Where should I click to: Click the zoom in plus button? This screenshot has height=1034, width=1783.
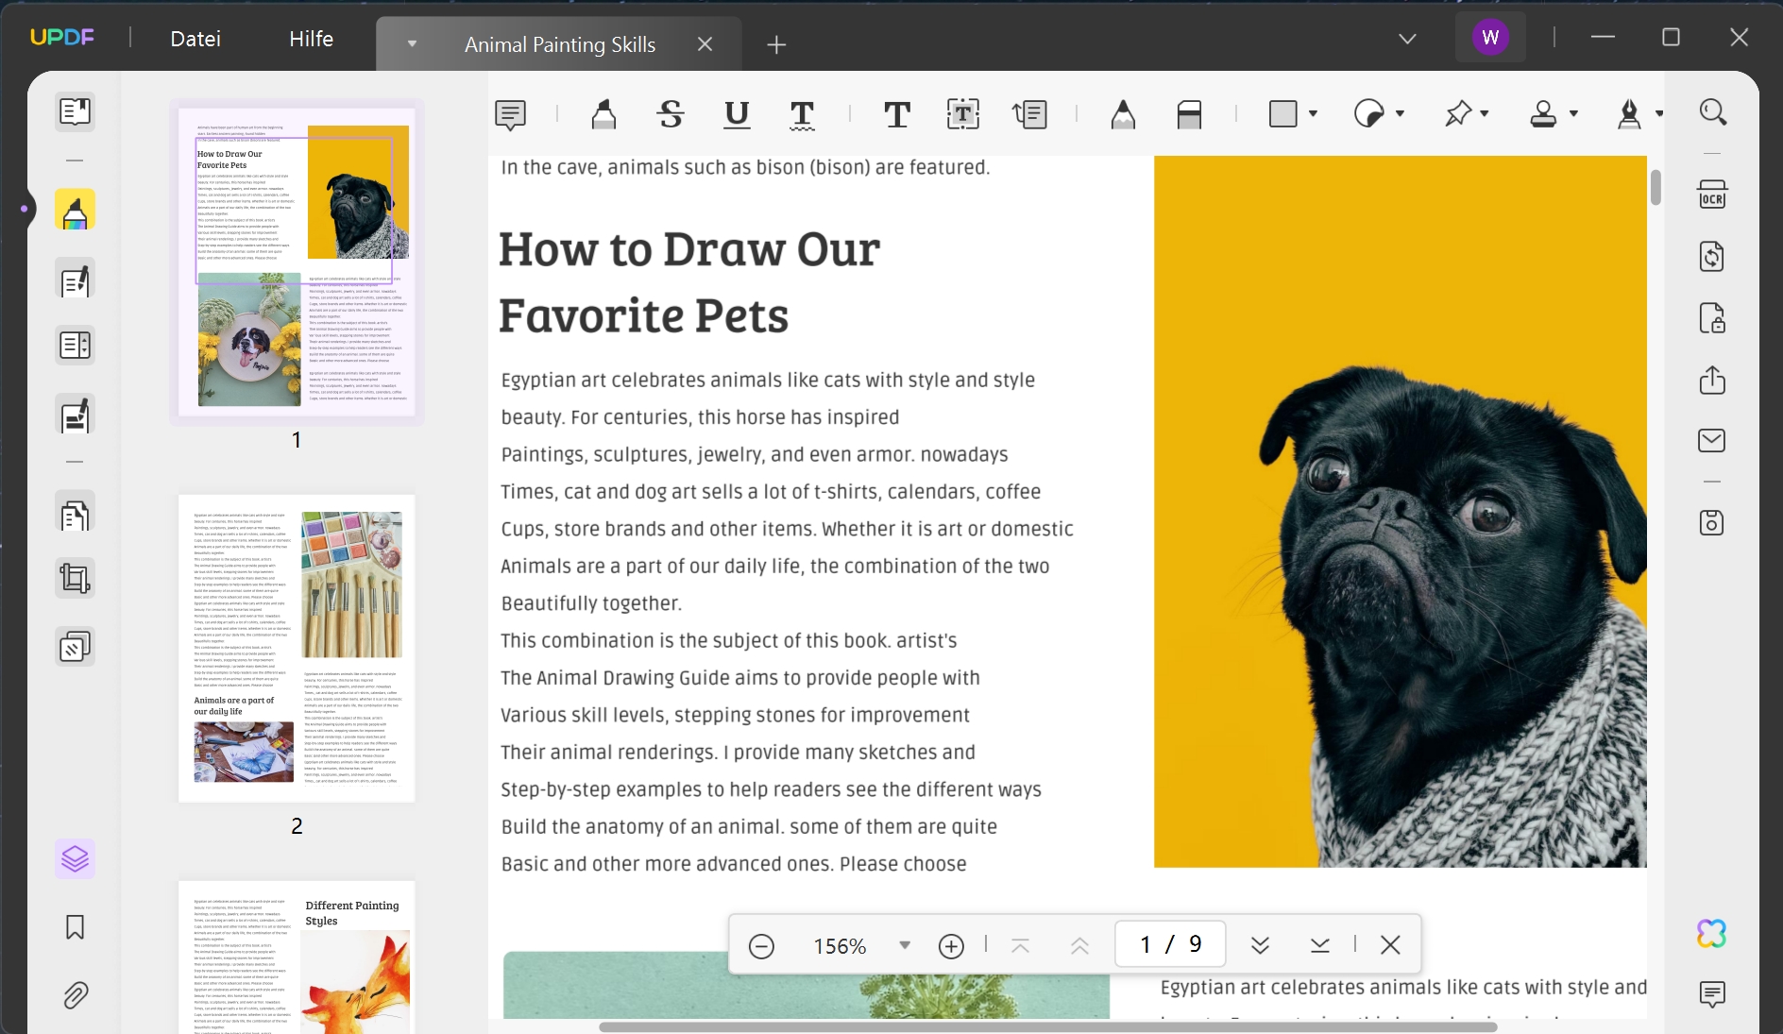pyautogui.click(x=951, y=945)
